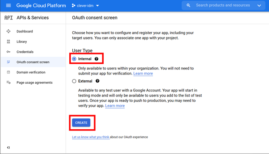The height and width of the screenshot is (154, 269).
Task: Open 'Let us know what you think' link
Action: [91, 137]
